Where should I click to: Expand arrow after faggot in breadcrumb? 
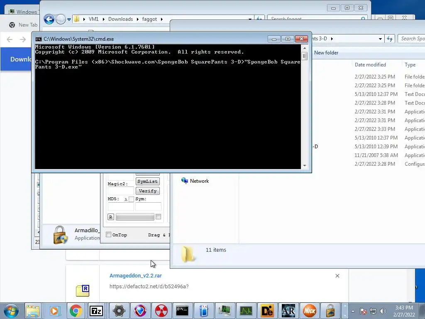162,19
